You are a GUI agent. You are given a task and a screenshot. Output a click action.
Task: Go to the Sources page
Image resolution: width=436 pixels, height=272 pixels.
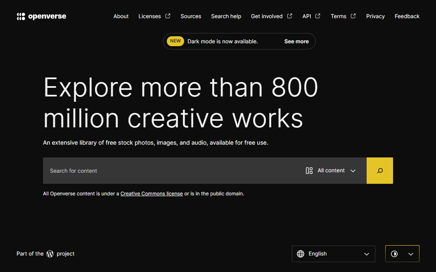191,16
